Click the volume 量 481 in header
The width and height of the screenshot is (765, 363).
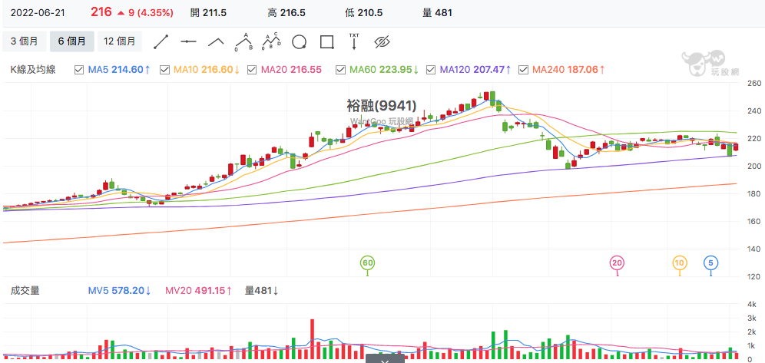point(437,13)
